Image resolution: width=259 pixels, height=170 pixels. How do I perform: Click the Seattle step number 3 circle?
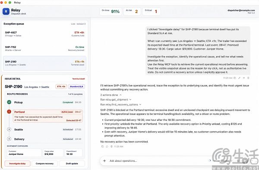coord(9,129)
